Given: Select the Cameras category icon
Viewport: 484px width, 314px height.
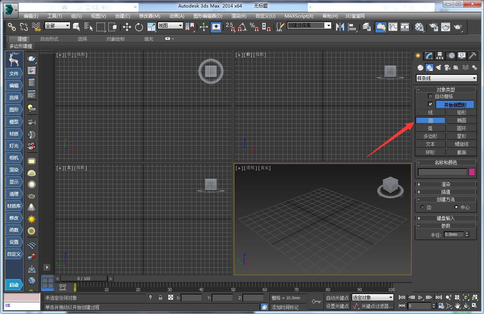Looking at the screenshot, I should 447,68.
